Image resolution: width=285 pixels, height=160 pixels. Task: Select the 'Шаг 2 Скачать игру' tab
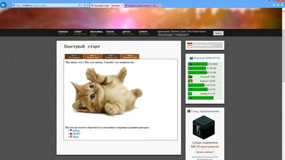tap(93, 56)
